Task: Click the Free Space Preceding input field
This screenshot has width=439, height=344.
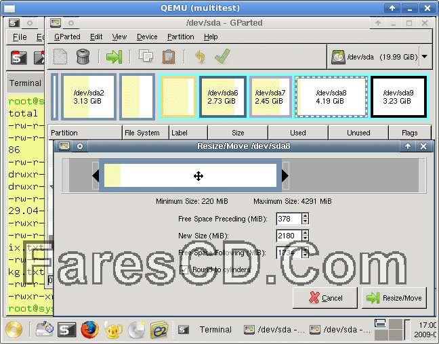Action: pos(289,219)
